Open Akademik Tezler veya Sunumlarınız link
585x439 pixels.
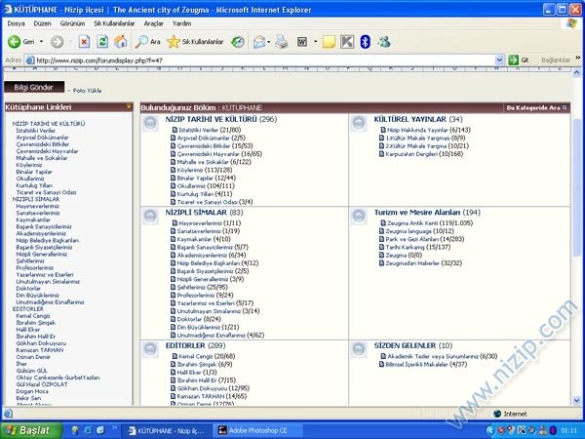click(x=433, y=356)
